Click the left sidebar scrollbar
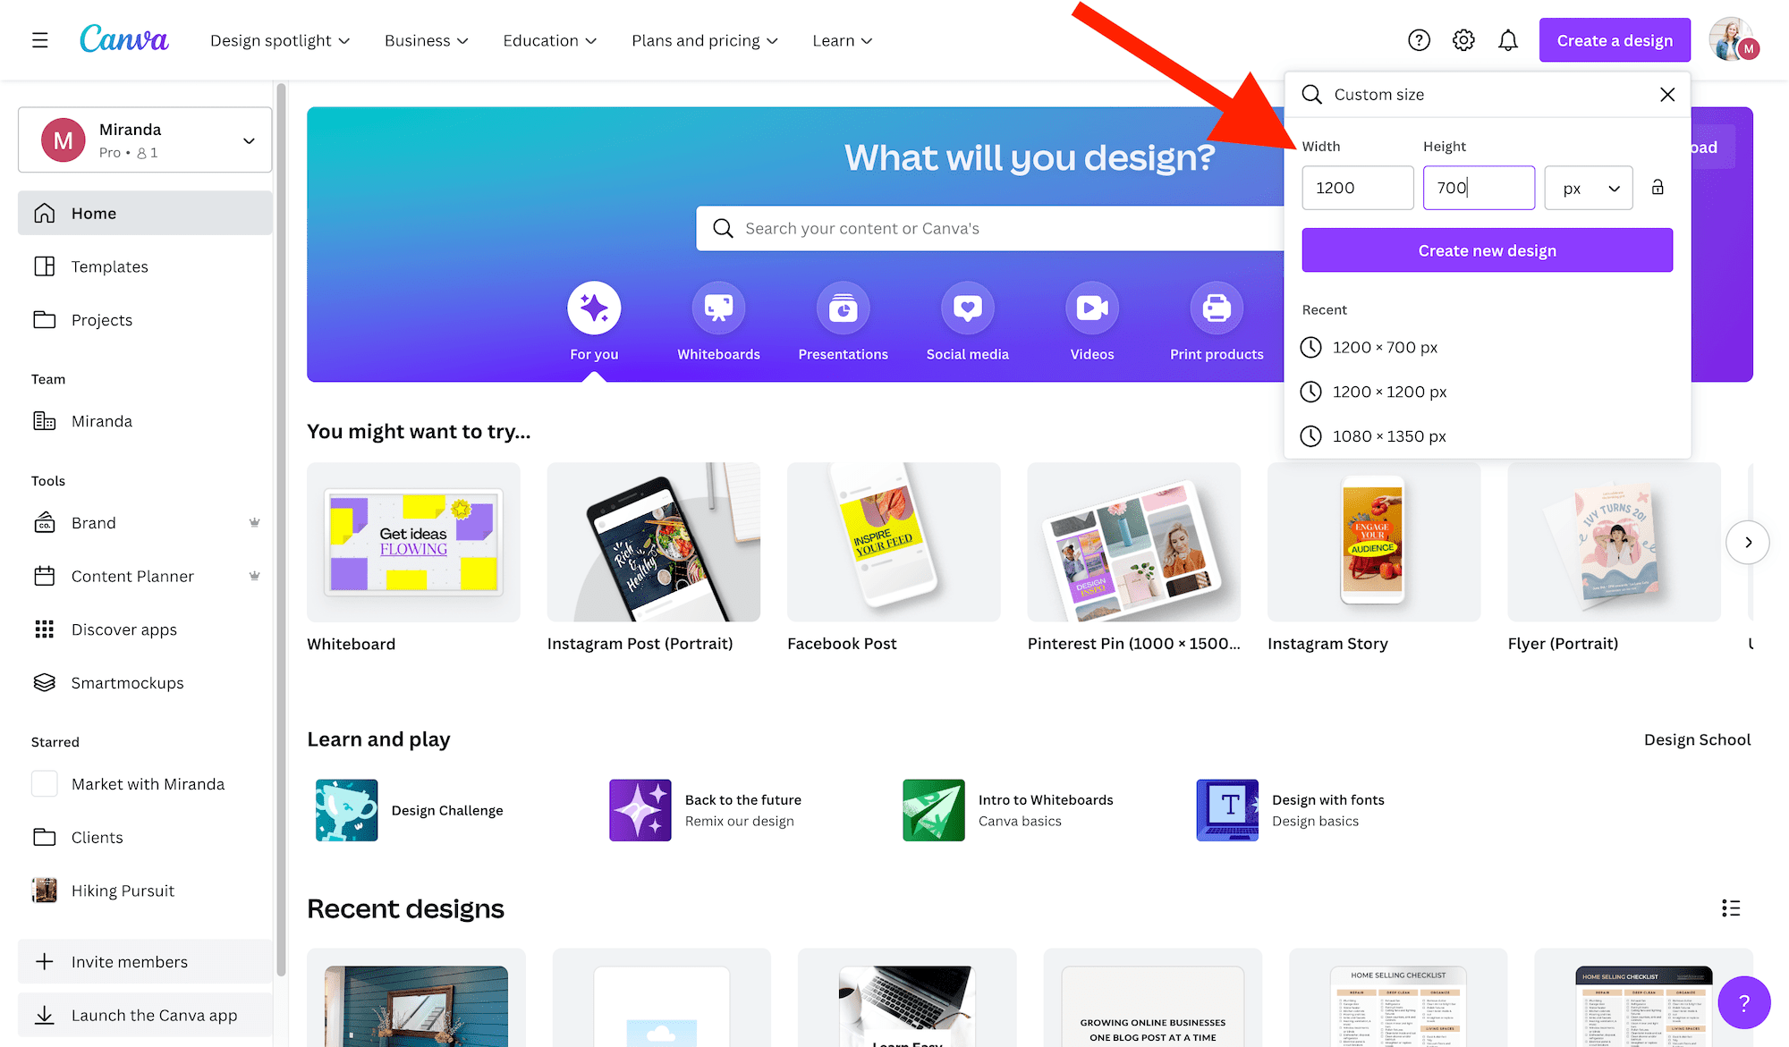 pyautogui.click(x=281, y=528)
